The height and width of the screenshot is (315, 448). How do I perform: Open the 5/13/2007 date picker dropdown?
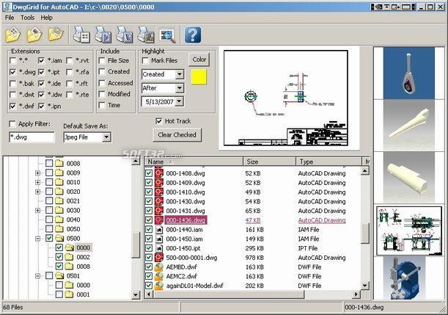point(180,101)
